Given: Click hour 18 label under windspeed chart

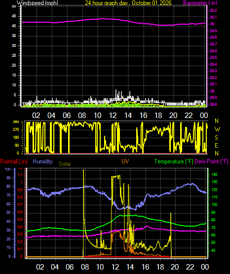Looking at the screenshot, I should click(x=158, y=116).
